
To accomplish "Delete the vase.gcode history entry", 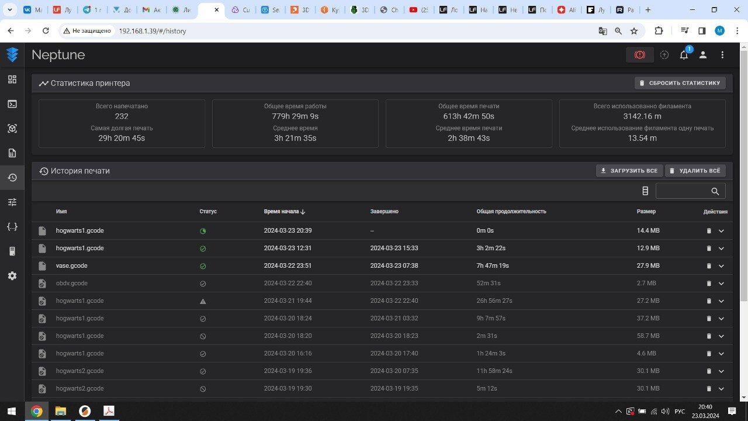I will [x=709, y=266].
